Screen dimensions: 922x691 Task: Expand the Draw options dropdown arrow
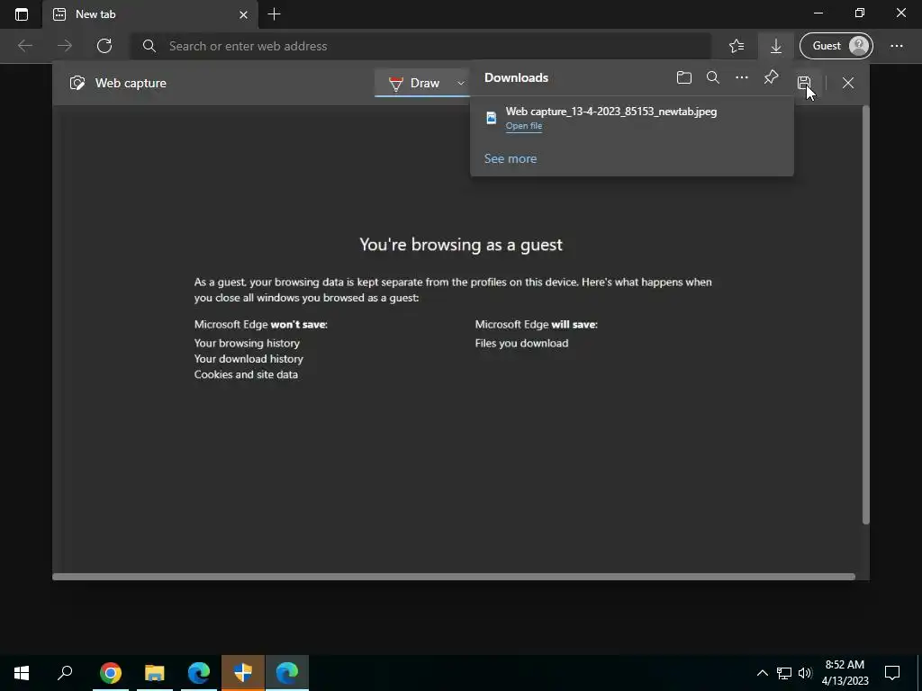coord(461,84)
